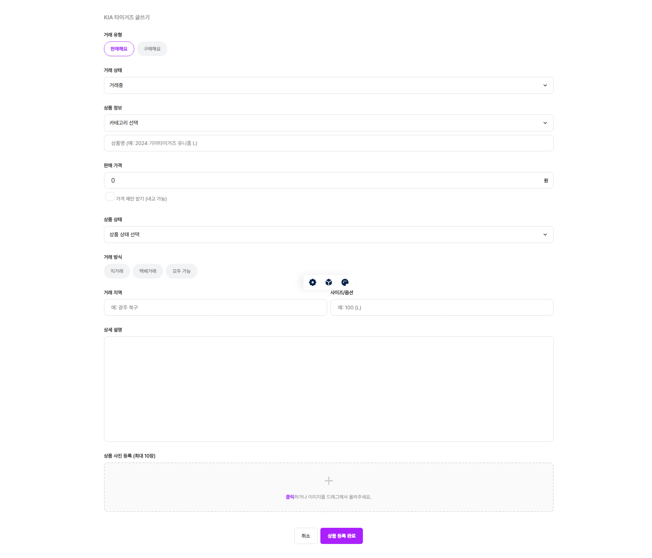This screenshot has width=652, height=558.
Task: Click the purple 클릭 upload link text
Action: click(289, 497)
